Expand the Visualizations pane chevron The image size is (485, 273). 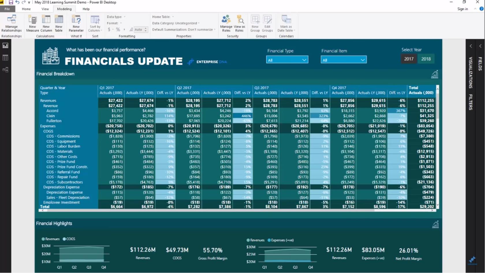(x=471, y=46)
